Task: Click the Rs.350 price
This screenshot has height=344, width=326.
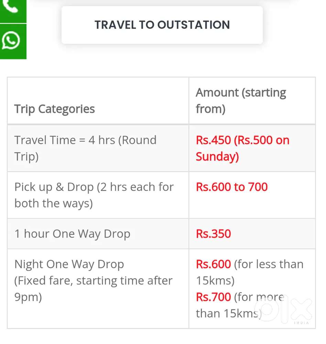Action: [213, 234]
